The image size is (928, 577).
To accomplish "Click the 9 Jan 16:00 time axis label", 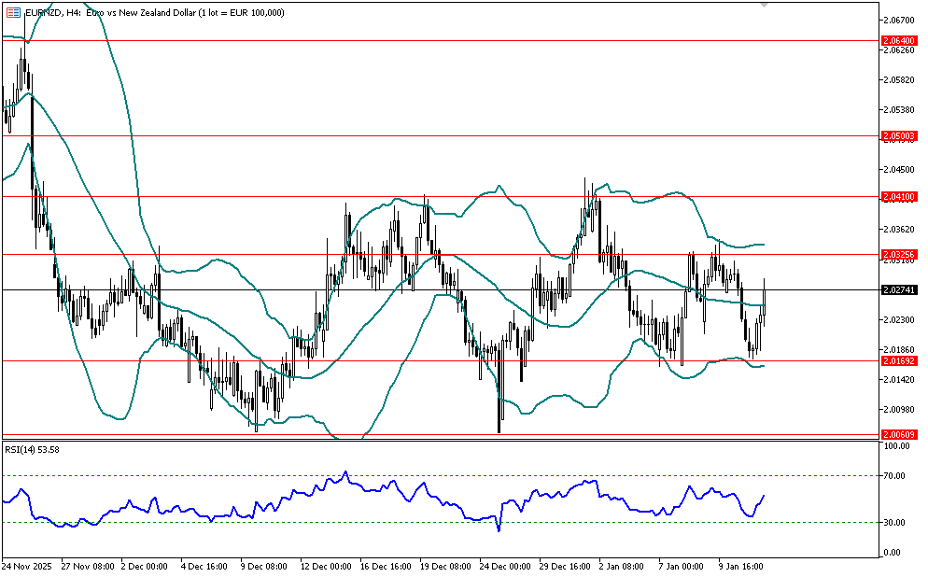I will [742, 566].
